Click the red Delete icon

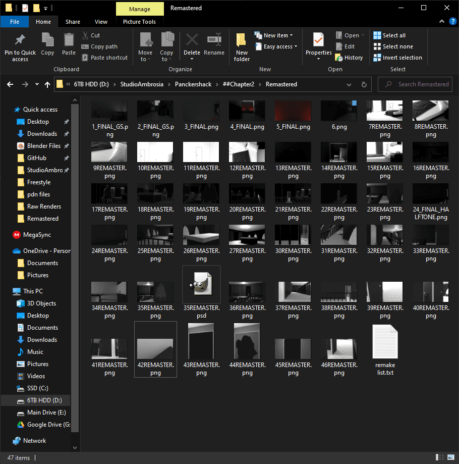click(192, 40)
